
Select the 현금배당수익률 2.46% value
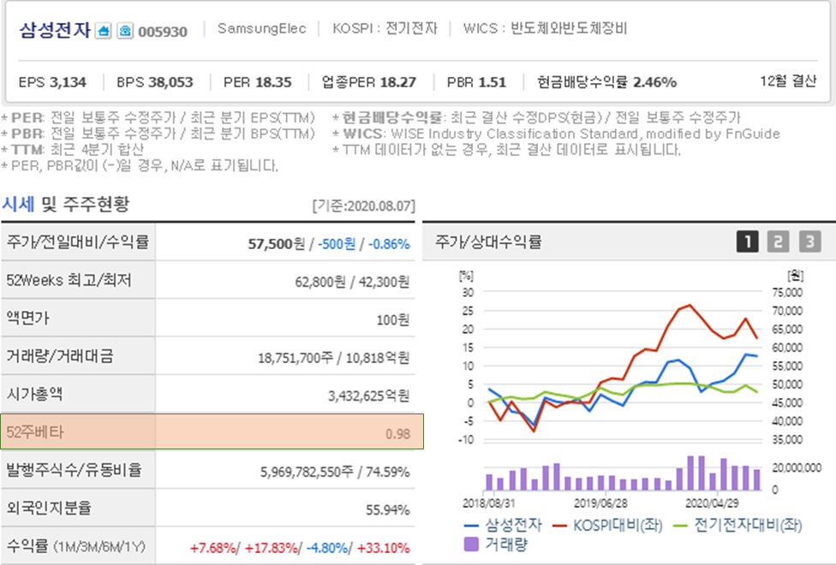click(606, 82)
